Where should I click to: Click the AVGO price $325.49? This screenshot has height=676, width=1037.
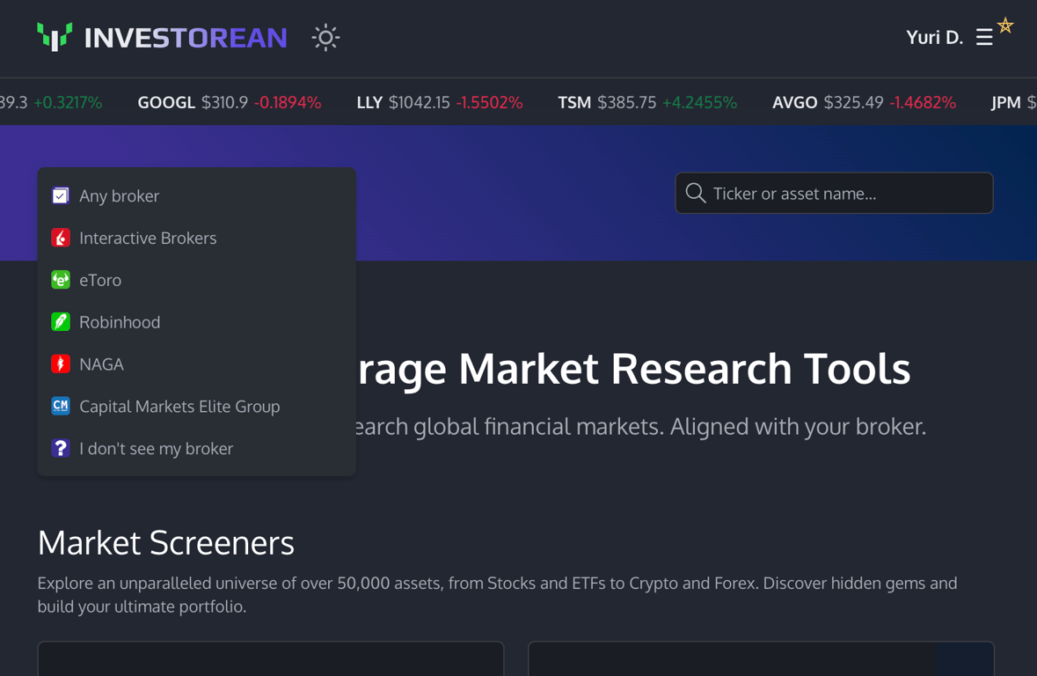853,103
